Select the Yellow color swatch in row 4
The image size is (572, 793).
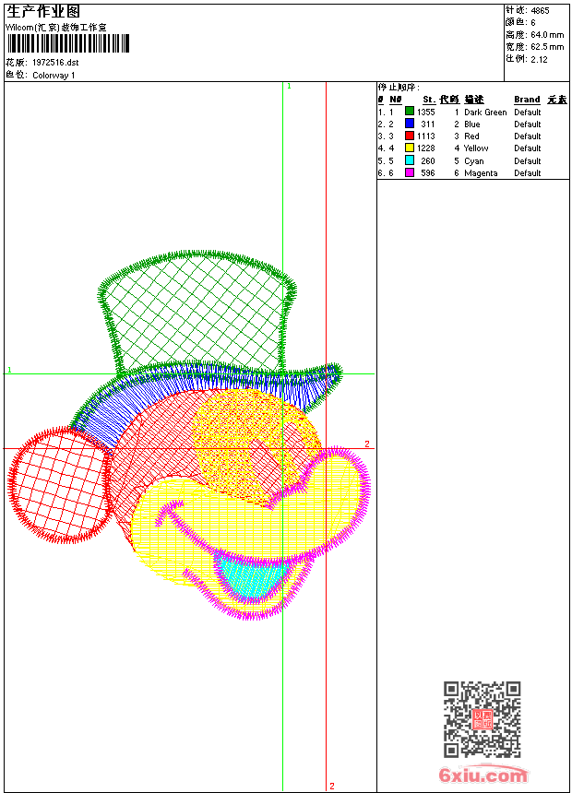pyautogui.click(x=410, y=148)
